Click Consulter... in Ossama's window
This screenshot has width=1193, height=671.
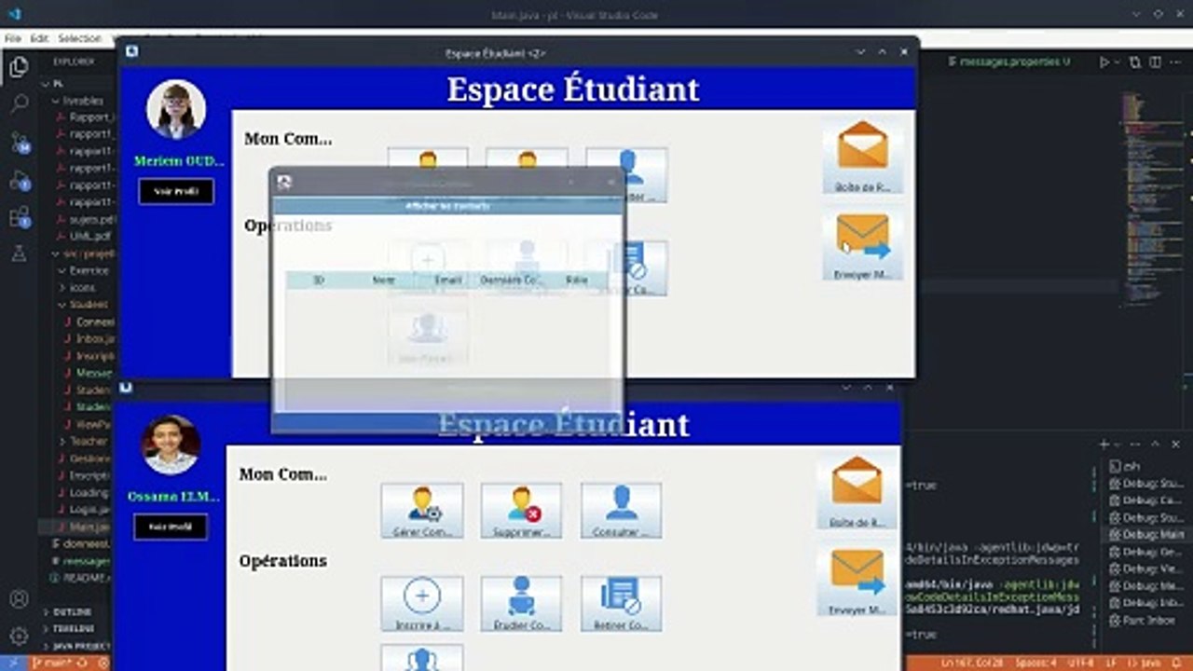[x=621, y=510]
